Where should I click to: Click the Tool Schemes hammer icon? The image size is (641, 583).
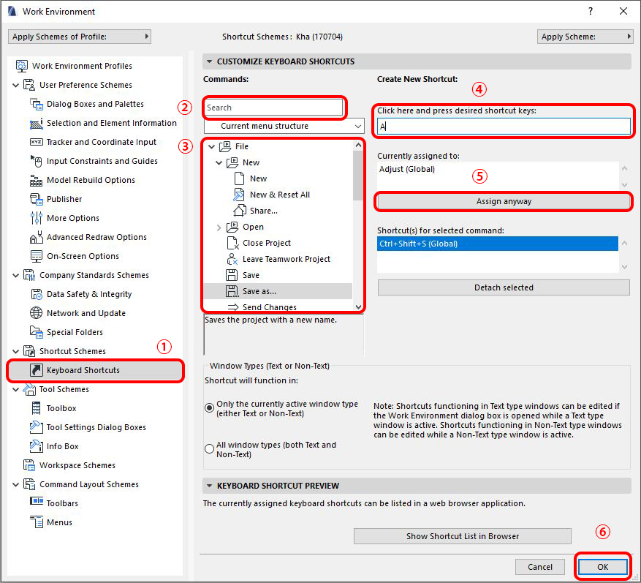click(29, 389)
